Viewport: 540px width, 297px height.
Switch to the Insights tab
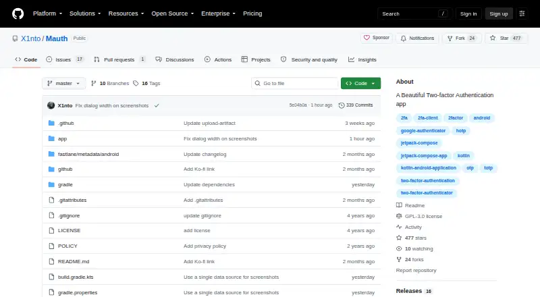[362, 59]
